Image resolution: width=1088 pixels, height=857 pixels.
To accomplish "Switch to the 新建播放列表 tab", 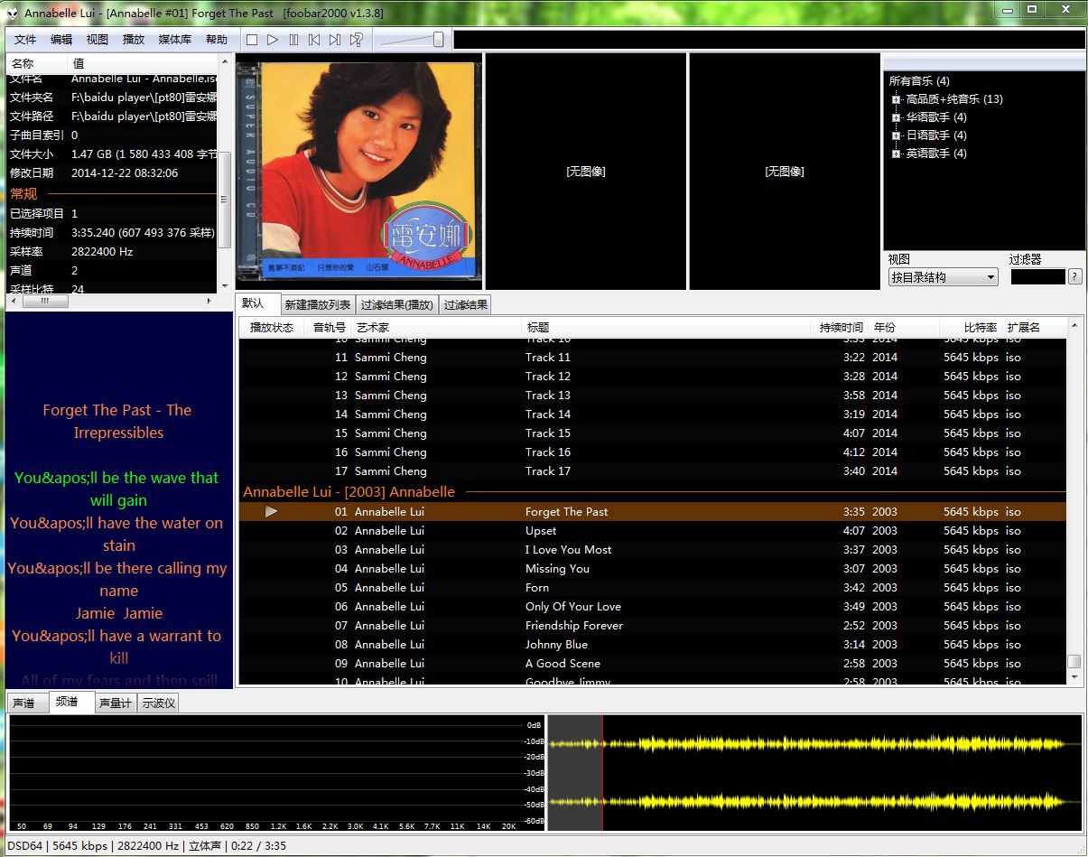I will (x=317, y=305).
